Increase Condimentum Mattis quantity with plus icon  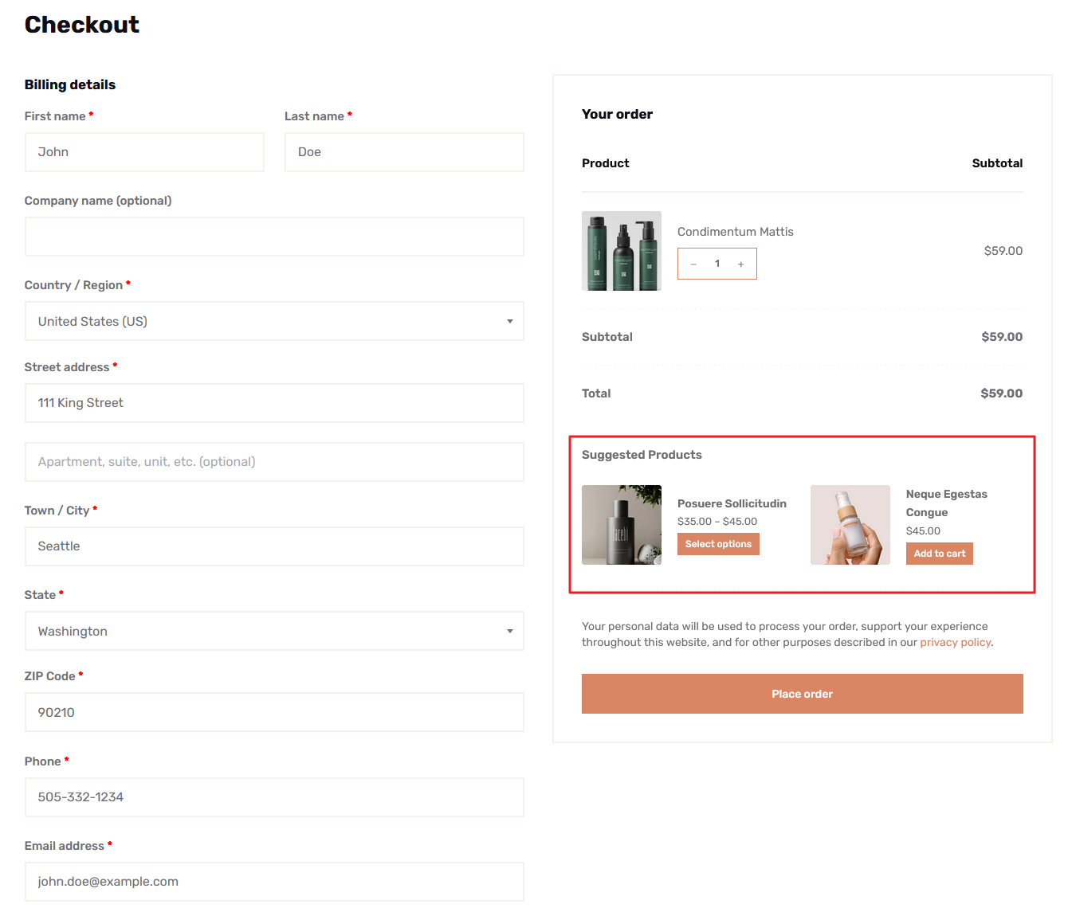(740, 263)
